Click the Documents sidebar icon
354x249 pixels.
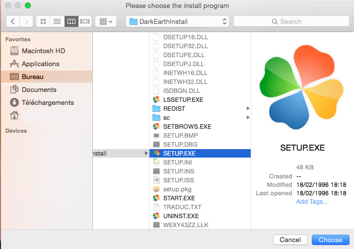pyautogui.click(x=14, y=89)
